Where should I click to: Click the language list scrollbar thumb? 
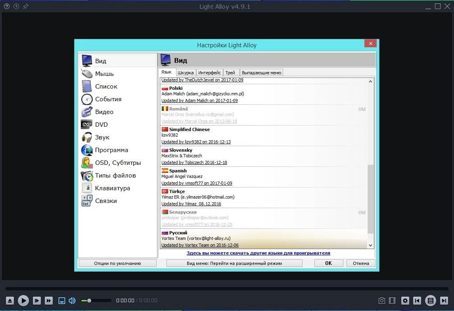coord(370,199)
